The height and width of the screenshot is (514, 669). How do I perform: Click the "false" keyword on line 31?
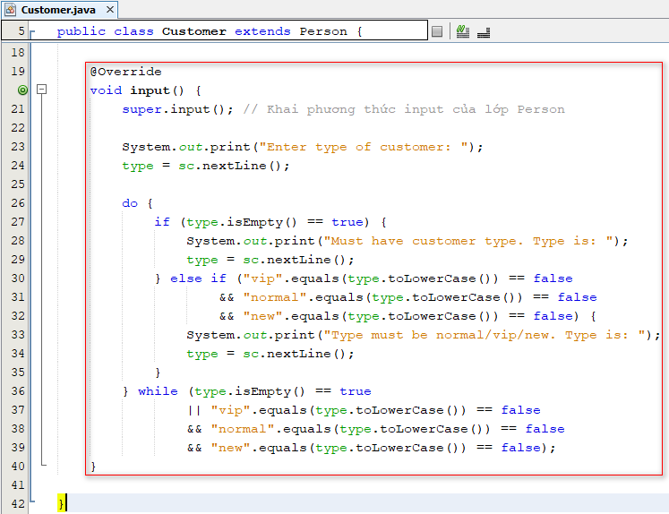pyautogui.click(x=577, y=297)
